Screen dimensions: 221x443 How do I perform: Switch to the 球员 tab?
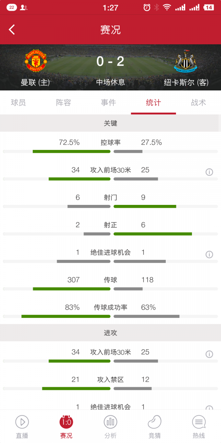tap(18, 103)
